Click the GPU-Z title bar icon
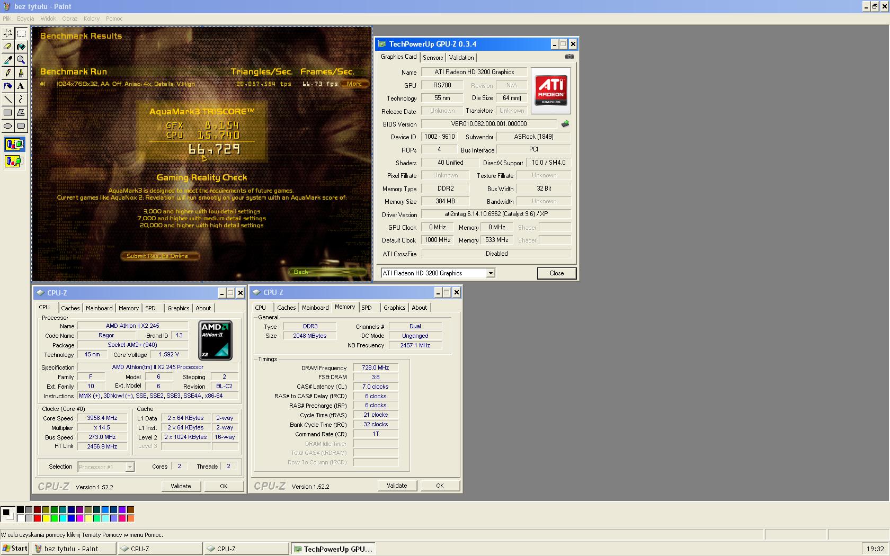Viewport: 890px width, 556px height. coord(382,44)
